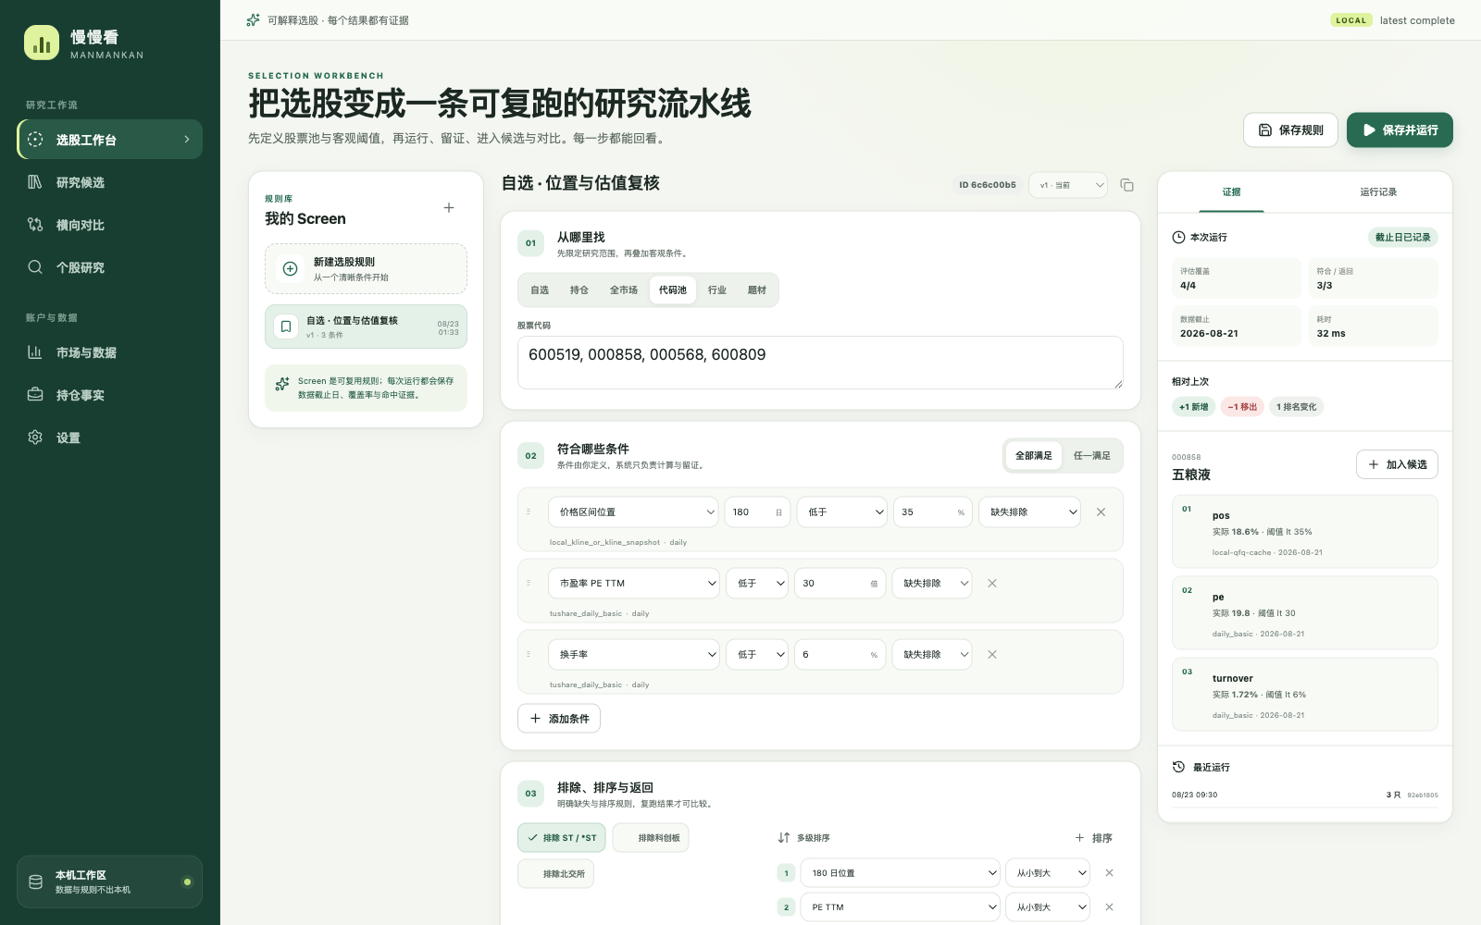
Task: Select the 代码池 scope tab
Action: [673, 290]
